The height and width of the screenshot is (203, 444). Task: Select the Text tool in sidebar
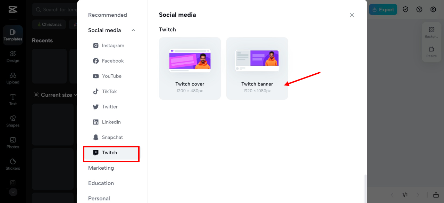[13, 99]
